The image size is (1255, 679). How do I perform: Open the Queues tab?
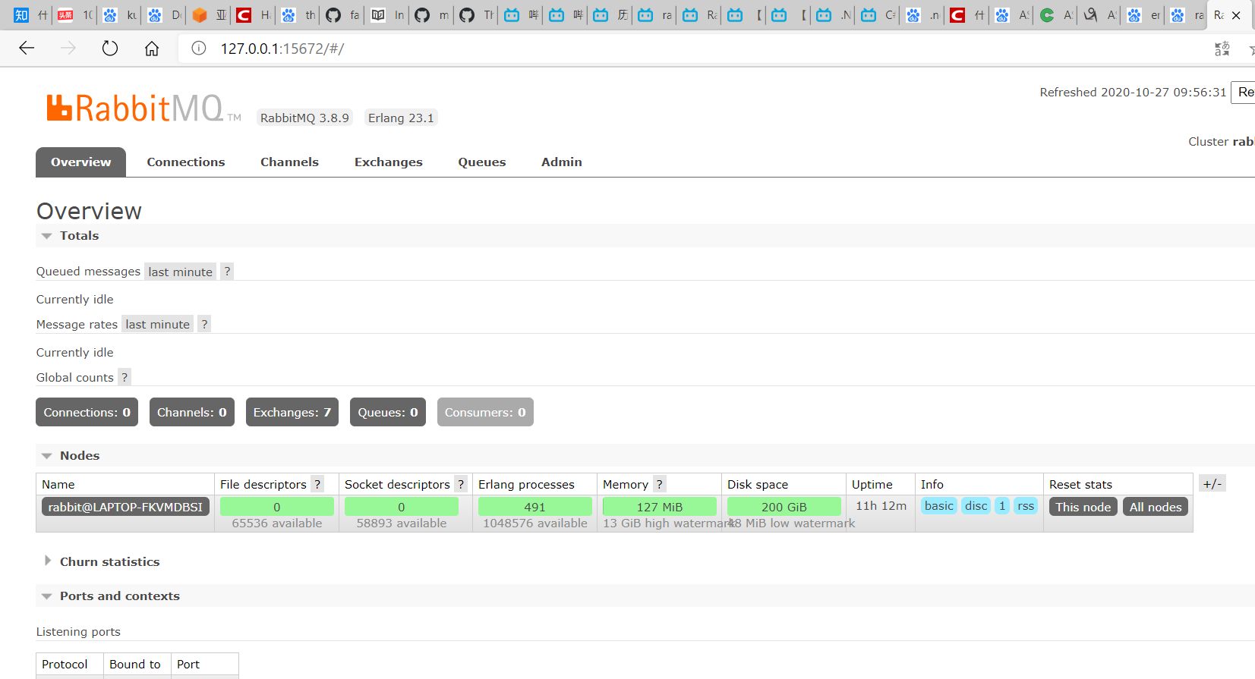[482, 162]
